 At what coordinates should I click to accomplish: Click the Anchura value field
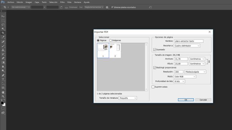[x=181, y=59]
